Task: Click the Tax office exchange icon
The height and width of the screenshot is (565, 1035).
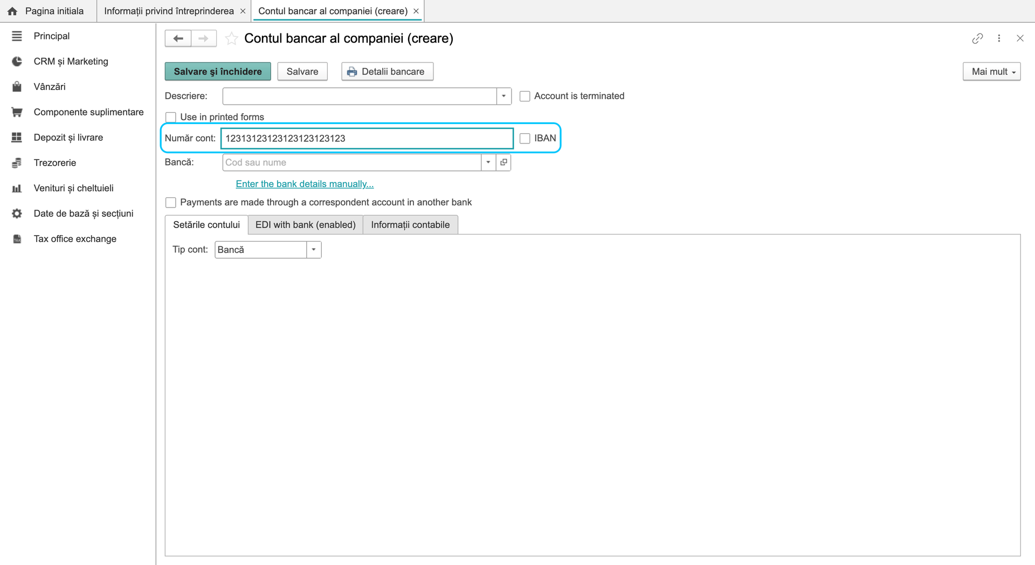Action: [17, 239]
